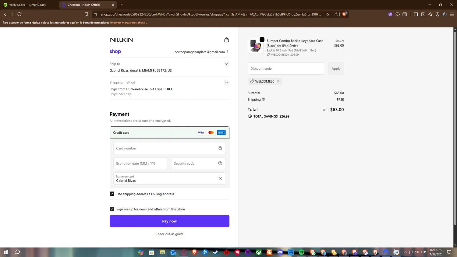Open the Windows notifications center
The width and height of the screenshot is (457, 257).
(449, 252)
